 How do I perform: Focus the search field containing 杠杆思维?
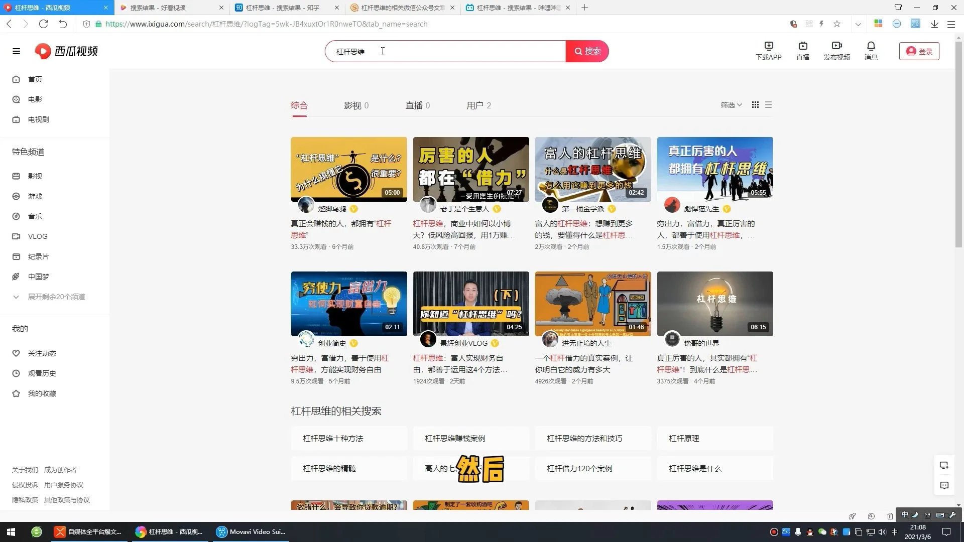[x=445, y=51]
